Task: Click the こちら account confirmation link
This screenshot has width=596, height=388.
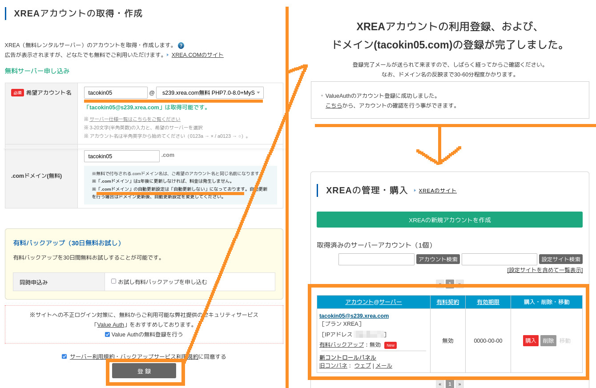Action: [x=334, y=105]
